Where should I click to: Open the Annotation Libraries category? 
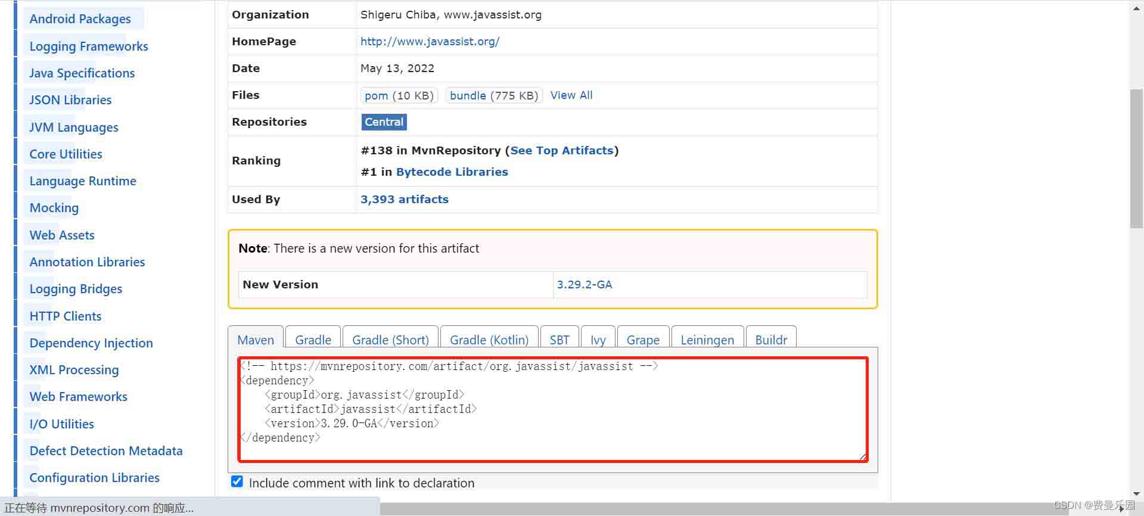point(88,262)
